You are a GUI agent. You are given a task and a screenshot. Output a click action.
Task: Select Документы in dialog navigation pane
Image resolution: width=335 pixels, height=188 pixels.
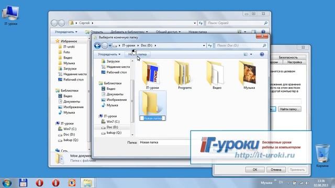click(x=113, y=94)
